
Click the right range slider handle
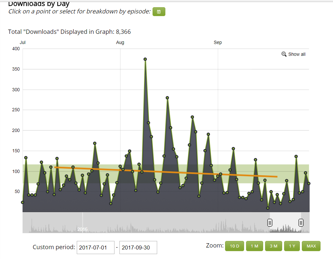(x=301, y=223)
